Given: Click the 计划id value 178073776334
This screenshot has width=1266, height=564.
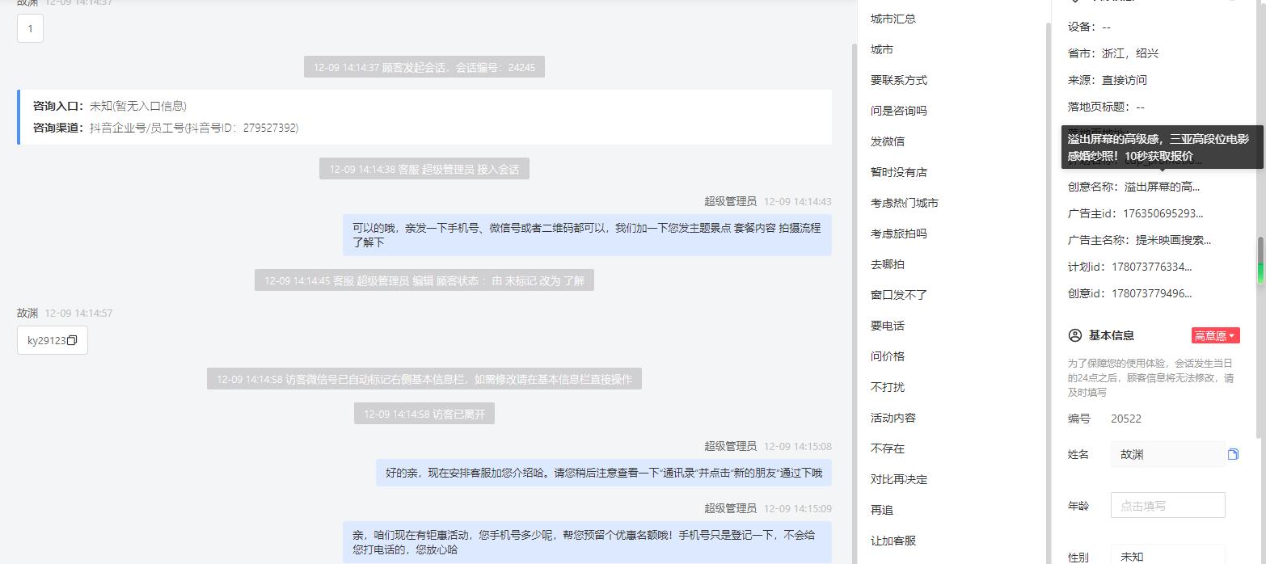Looking at the screenshot, I should [x=1152, y=267].
